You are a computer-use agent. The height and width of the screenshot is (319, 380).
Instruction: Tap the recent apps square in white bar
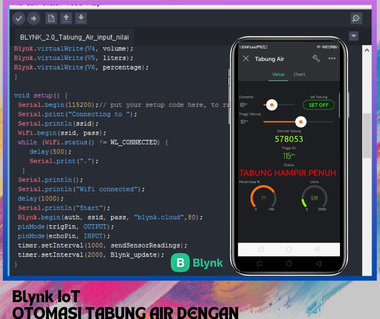point(261,249)
